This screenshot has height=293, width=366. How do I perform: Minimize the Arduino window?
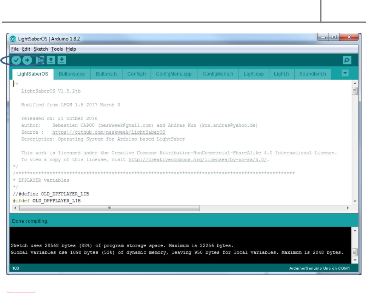tap(323, 37)
